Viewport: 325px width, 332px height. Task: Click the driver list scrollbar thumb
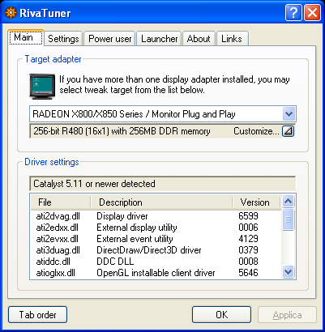288,219
